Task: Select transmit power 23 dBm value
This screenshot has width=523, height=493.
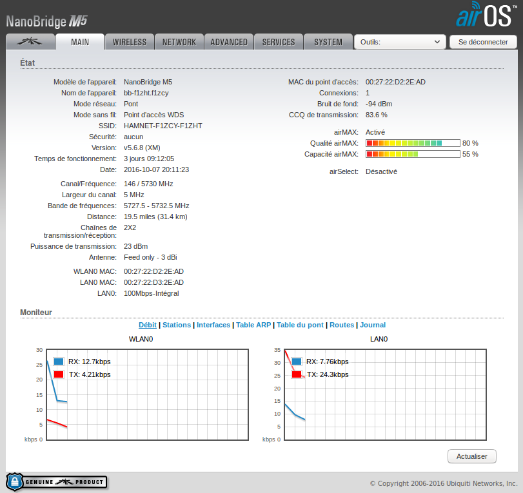Action: point(135,246)
